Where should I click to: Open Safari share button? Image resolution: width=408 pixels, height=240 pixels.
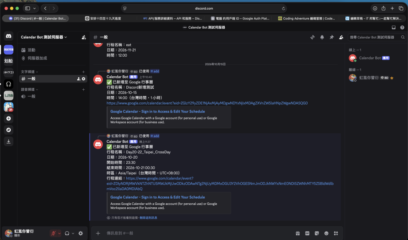(x=384, y=8)
